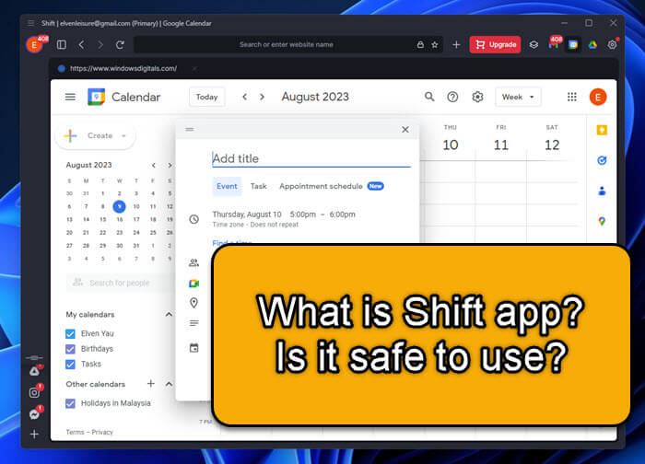The height and width of the screenshot is (464, 645).
Task: Go to next month in mini calendar
Action: tap(170, 165)
